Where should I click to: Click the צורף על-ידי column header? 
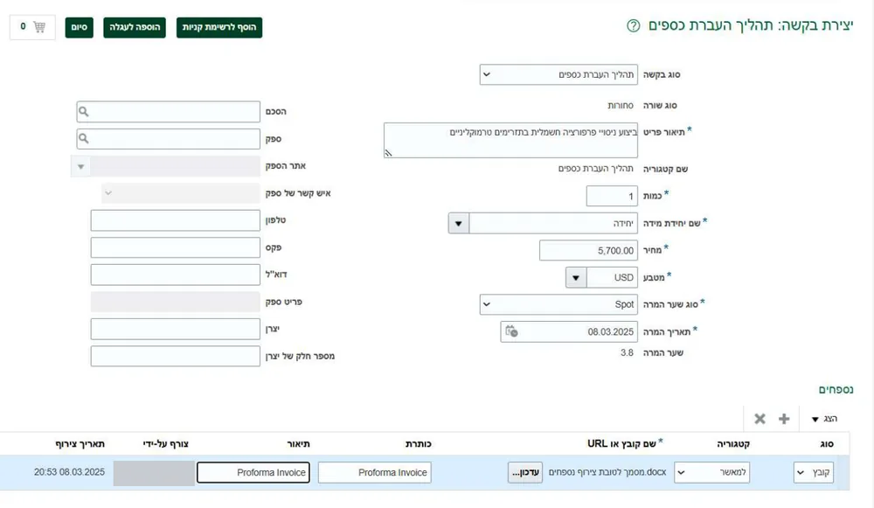[165, 444]
